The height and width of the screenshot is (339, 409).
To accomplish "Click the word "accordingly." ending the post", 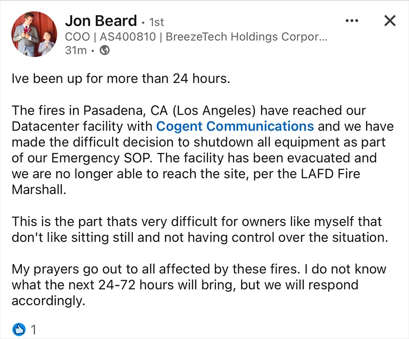I will [x=48, y=301].
